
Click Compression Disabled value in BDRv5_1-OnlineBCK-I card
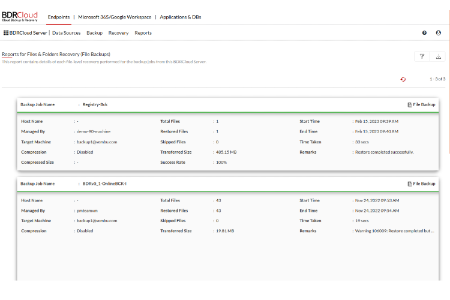pyautogui.click(x=85, y=230)
